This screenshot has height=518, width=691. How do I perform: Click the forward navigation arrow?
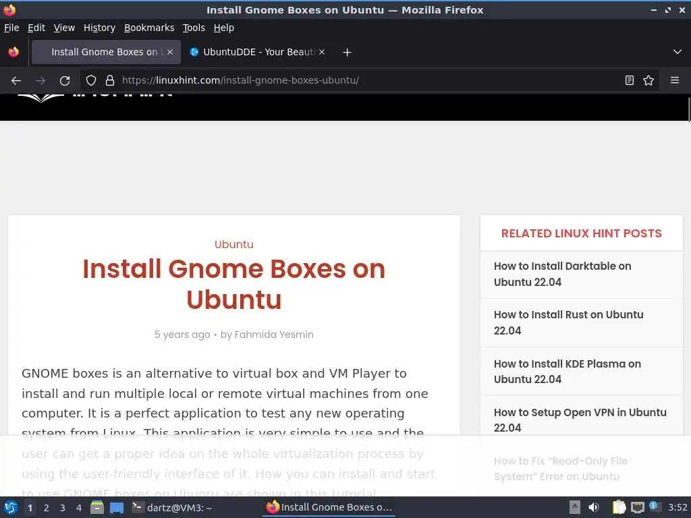click(40, 81)
